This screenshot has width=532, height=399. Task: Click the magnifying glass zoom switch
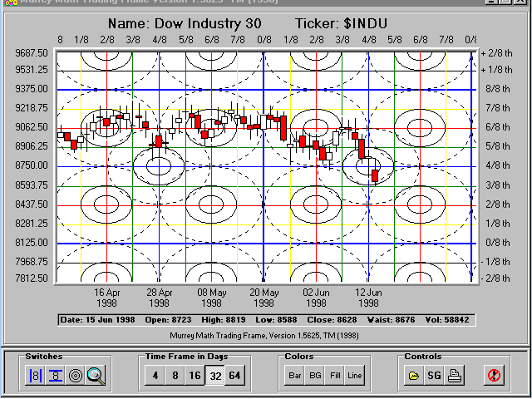point(96,376)
